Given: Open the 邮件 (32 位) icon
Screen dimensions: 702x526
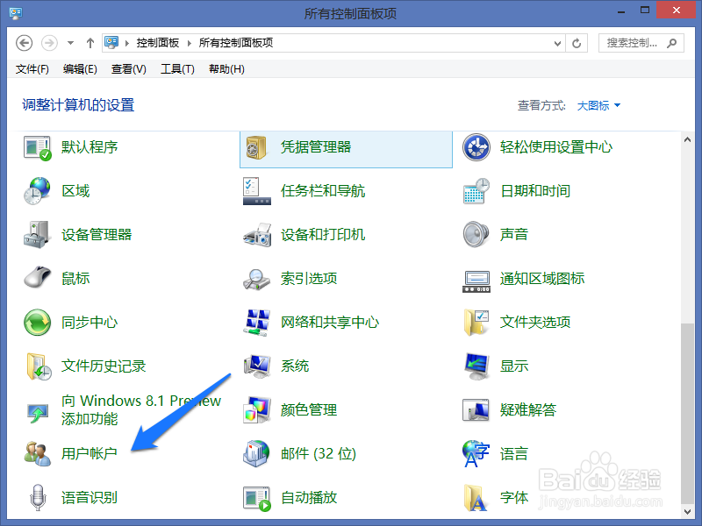Looking at the screenshot, I should [256, 453].
